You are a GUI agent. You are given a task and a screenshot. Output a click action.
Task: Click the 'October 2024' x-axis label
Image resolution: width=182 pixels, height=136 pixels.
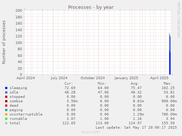coord(93,78)
